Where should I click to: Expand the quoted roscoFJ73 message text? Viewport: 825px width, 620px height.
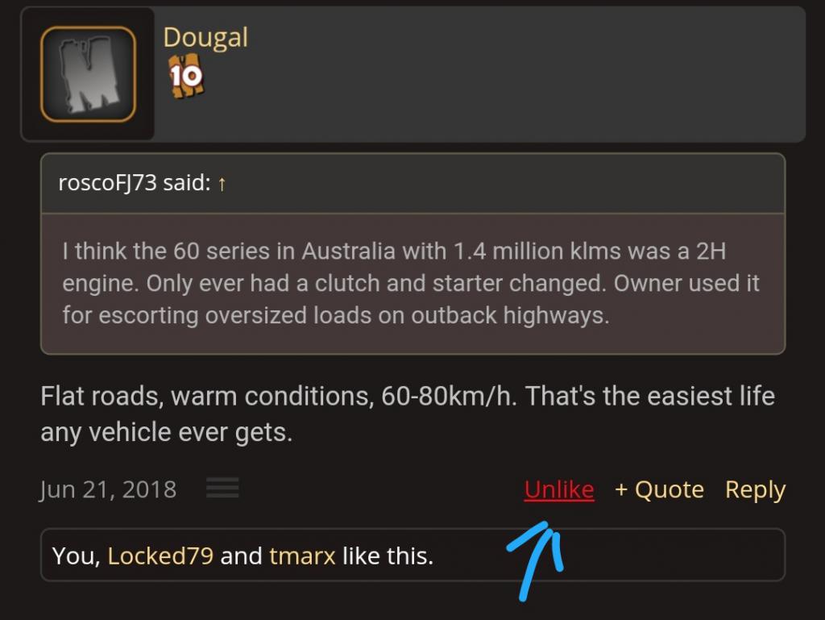(x=413, y=284)
